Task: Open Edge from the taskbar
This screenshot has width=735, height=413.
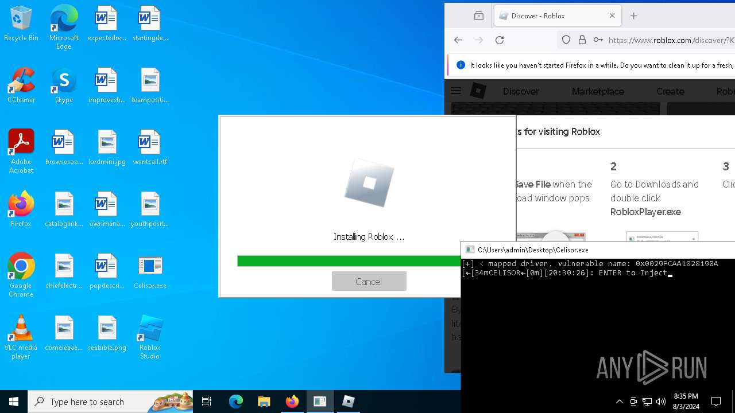Action: click(x=236, y=402)
